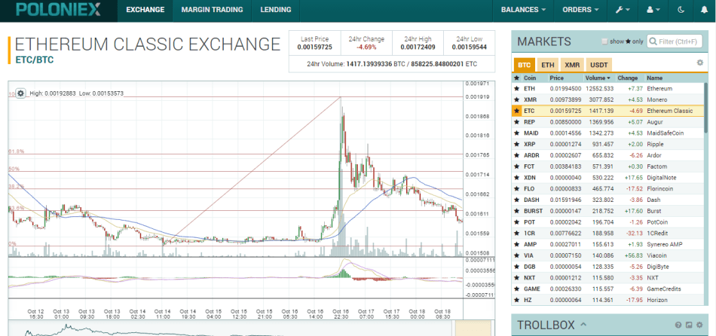The image size is (716, 336).
Task: Select the DigiByte market row
Action: (608, 267)
